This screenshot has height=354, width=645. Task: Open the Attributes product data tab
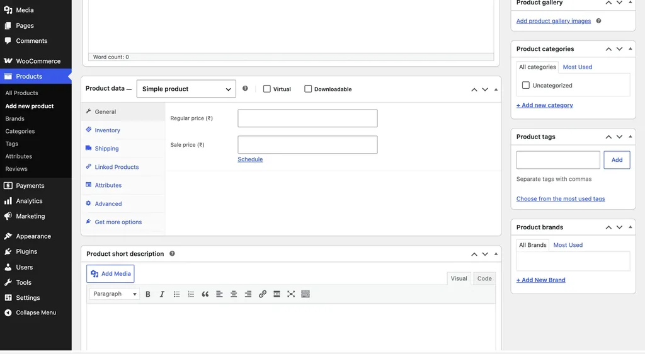click(x=123, y=185)
